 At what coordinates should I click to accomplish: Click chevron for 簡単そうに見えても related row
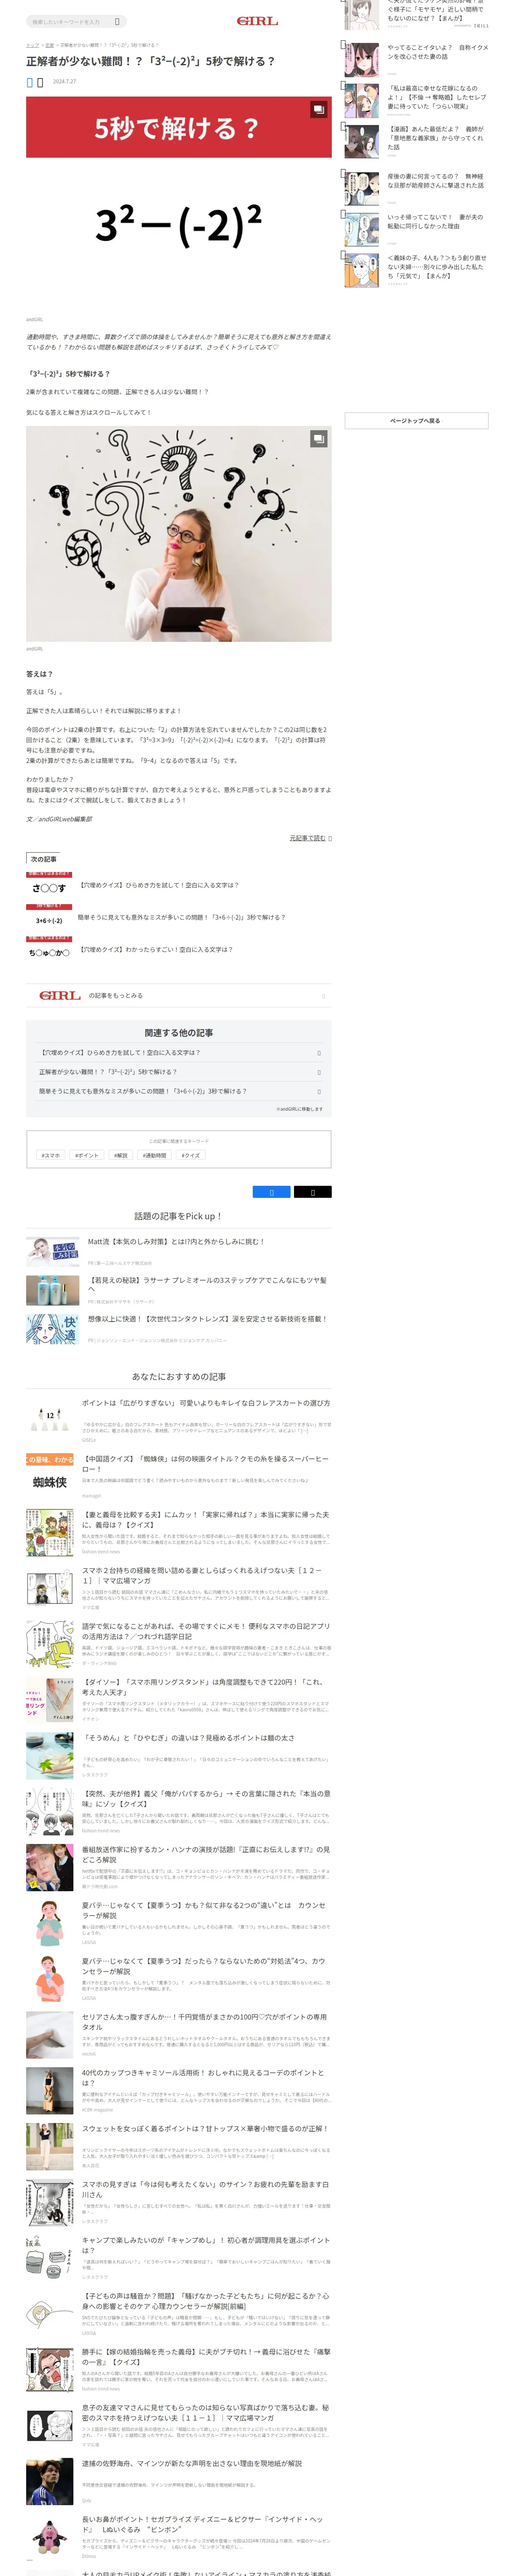(x=319, y=1091)
